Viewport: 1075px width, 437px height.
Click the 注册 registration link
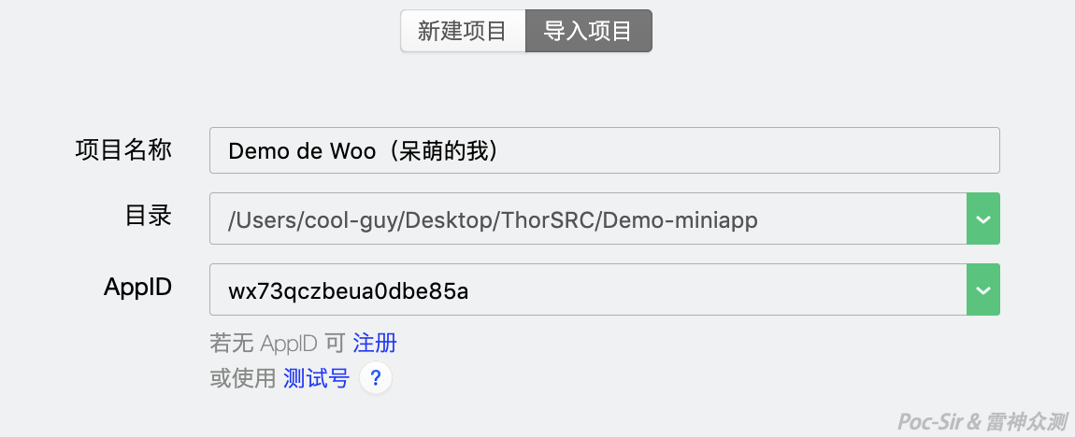pos(375,343)
